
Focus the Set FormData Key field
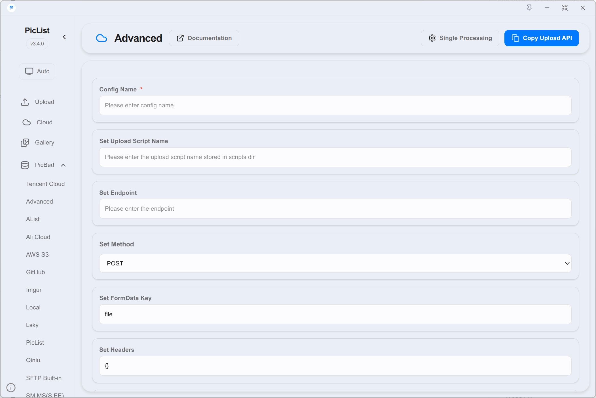335,314
